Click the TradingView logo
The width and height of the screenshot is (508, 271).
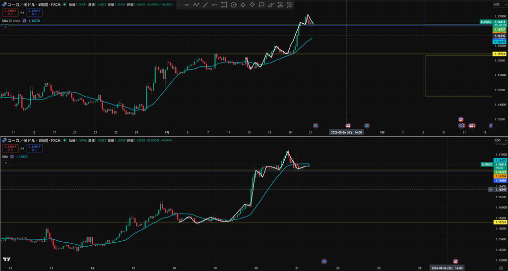point(6,260)
